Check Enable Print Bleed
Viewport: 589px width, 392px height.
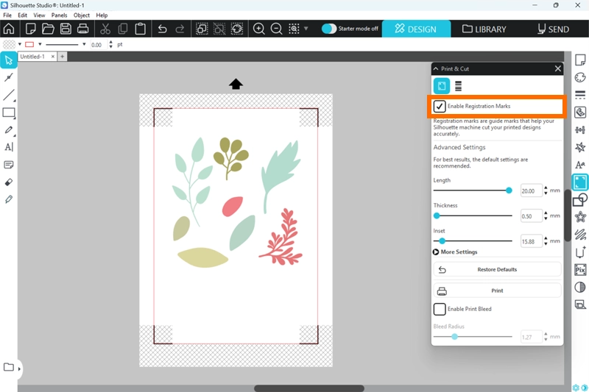pyautogui.click(x=440, y=309)
